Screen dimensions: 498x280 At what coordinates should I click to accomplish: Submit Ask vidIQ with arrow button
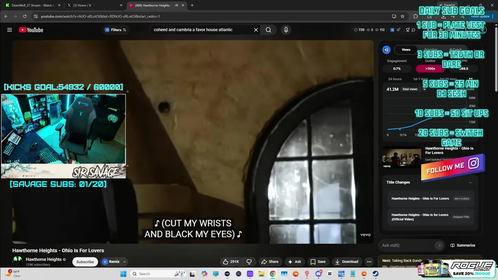pyautogui.click(x=440, y=245)
